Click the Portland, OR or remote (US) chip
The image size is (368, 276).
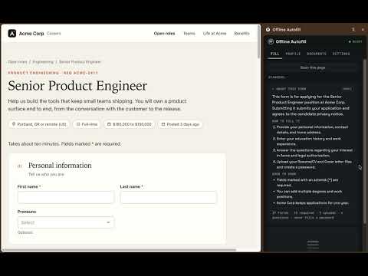39,124
